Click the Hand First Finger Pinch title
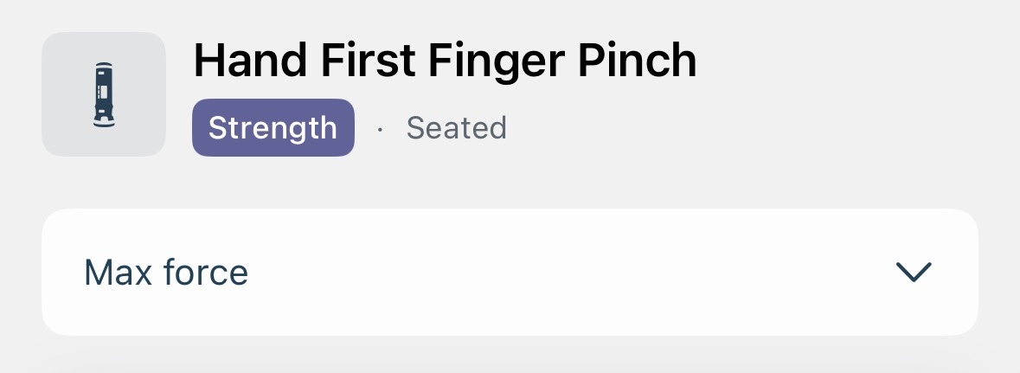 445,60
